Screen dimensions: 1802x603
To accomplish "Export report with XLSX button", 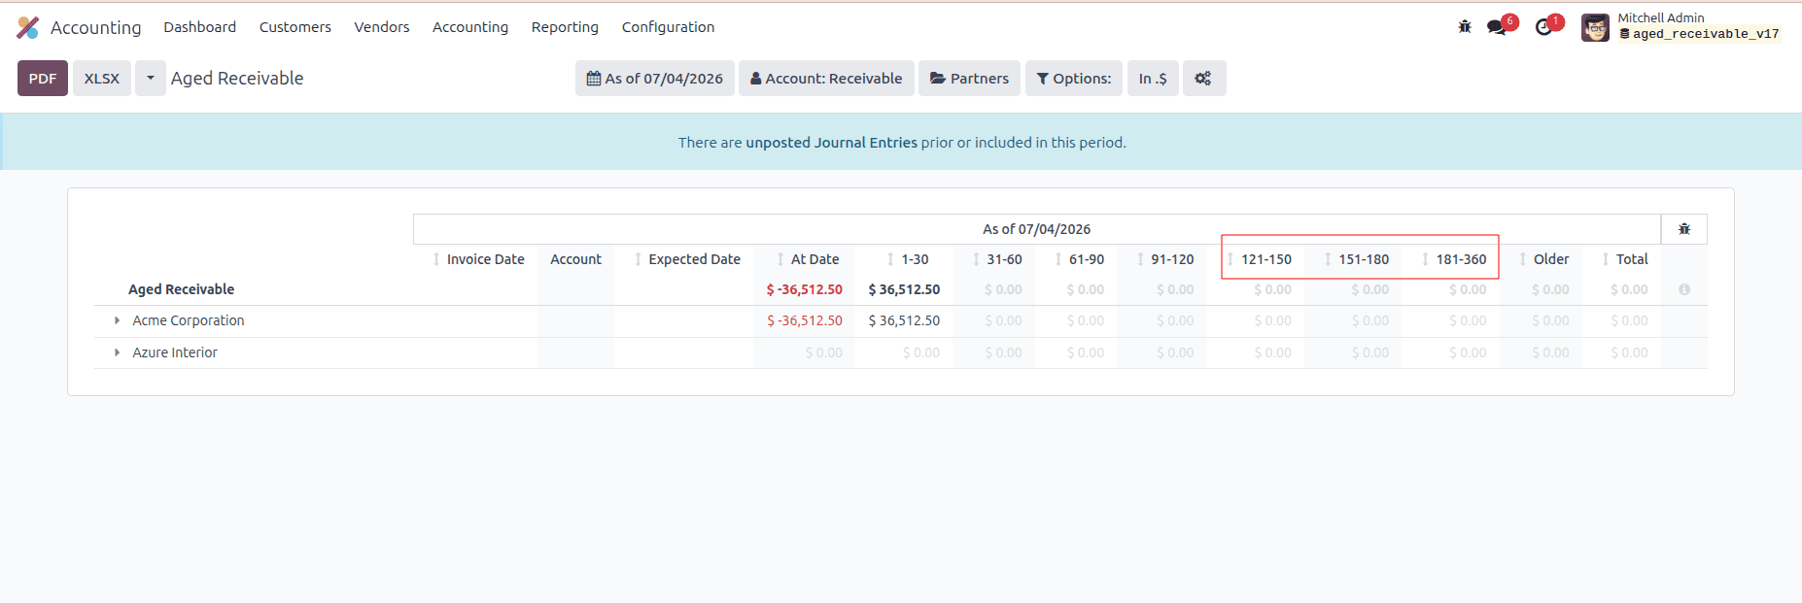I will (x=102, y=79).
